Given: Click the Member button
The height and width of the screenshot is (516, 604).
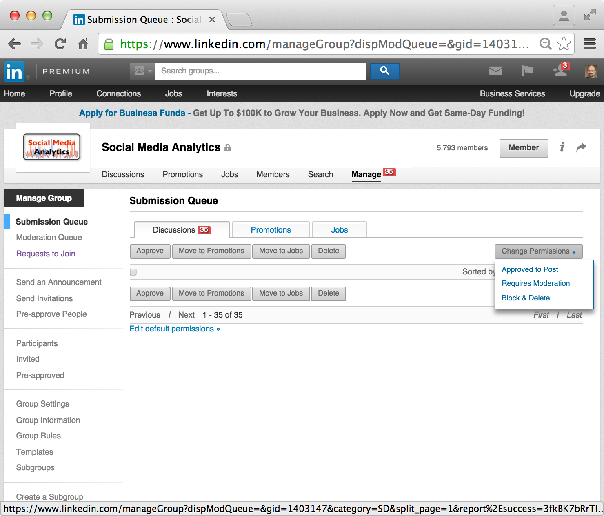Looking at the screenshot, I should [x=524, y=148].
